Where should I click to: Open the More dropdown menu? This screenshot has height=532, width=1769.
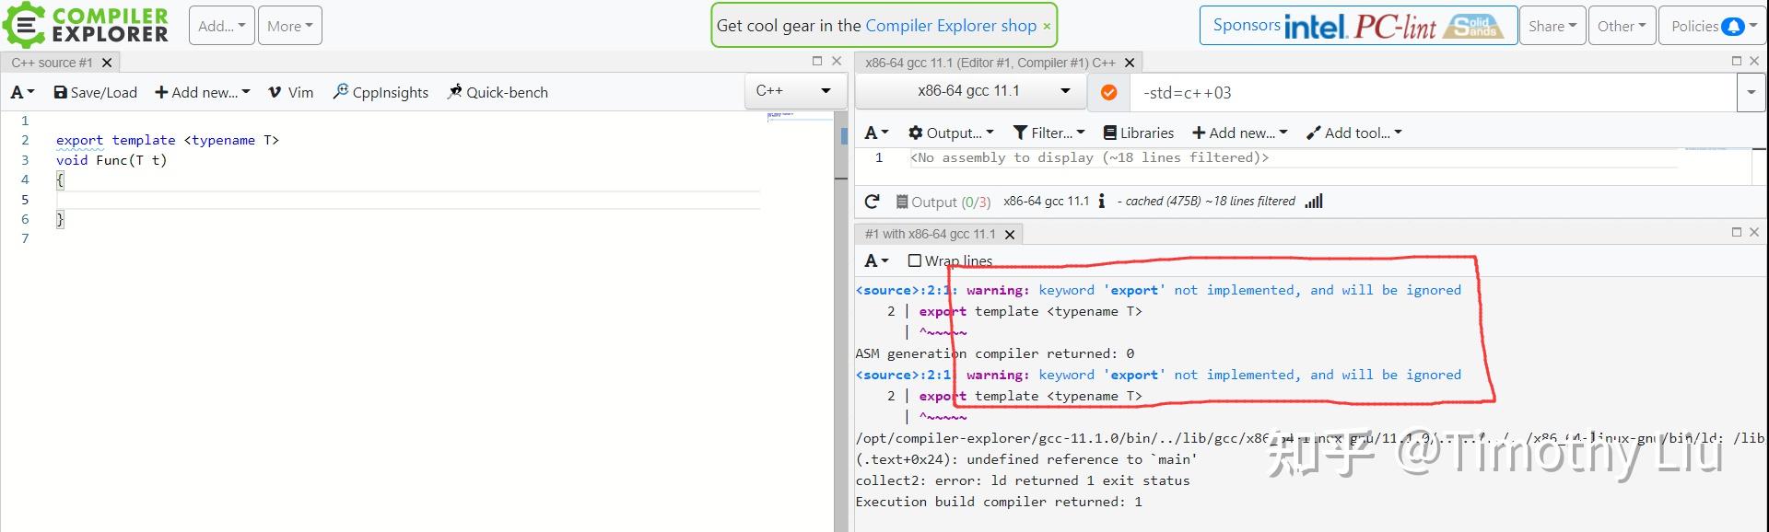pos(290,26)
